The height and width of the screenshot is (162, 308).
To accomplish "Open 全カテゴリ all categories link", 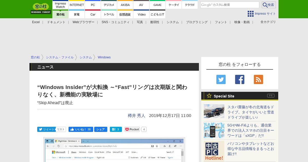I will click(268, 22).
